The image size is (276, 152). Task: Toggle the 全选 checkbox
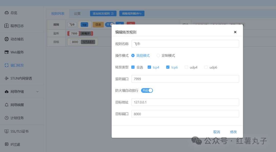133,67
